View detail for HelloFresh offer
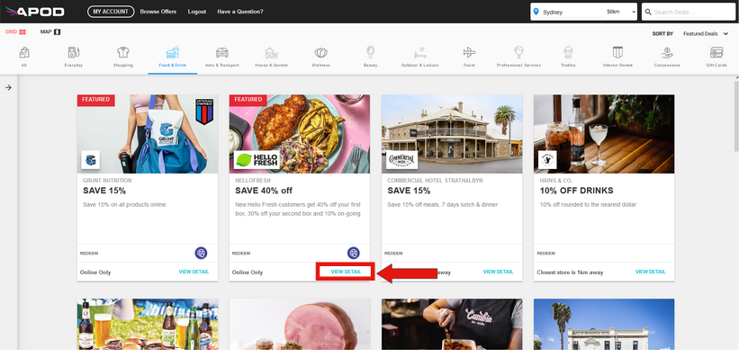Viewport: 739px width, 357px height. coord(346,272)
